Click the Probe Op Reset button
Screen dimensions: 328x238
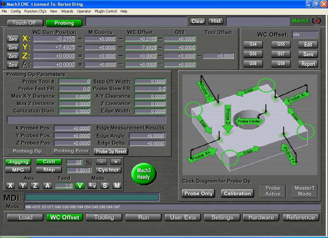(111, 151)
